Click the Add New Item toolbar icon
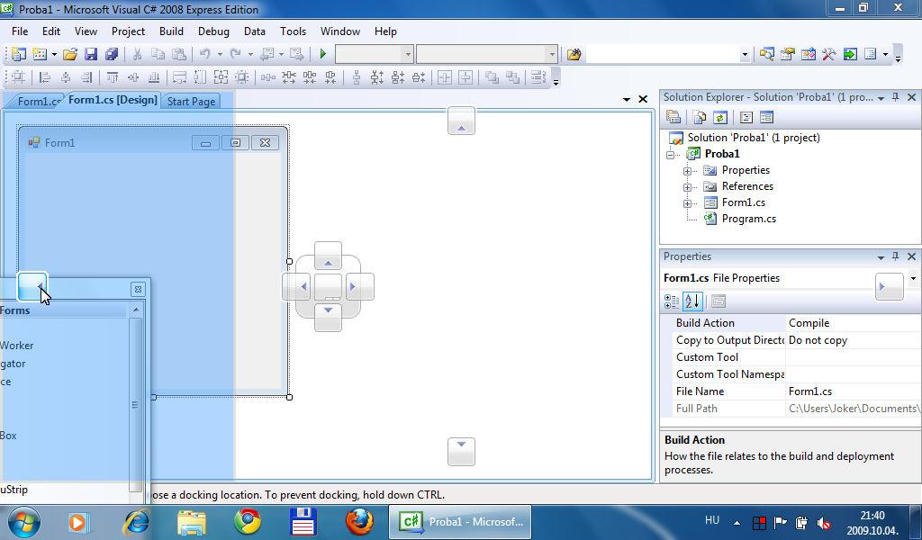The height and width of the screenshot is (540, 922). click(40, 55)
